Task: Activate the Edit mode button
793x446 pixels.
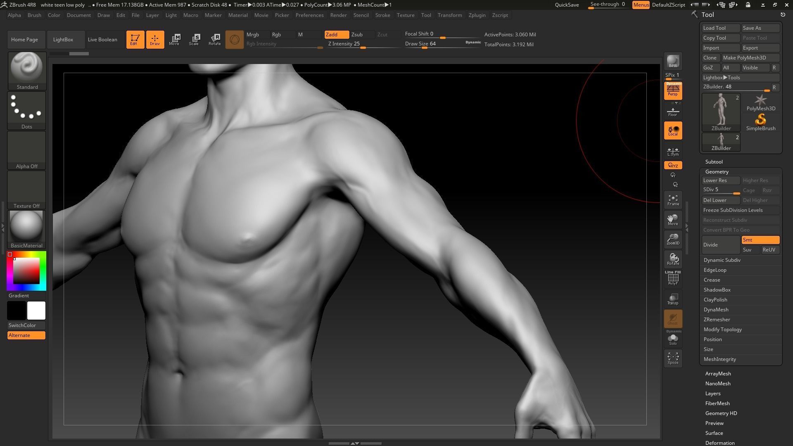Action: pos(135,40)
